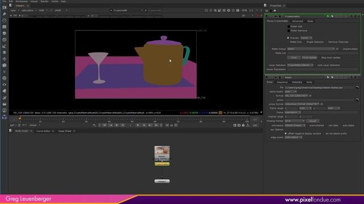Enable the Remove Channels checkbox
Screen dimensions: 364x204
[x=326, y=42]
